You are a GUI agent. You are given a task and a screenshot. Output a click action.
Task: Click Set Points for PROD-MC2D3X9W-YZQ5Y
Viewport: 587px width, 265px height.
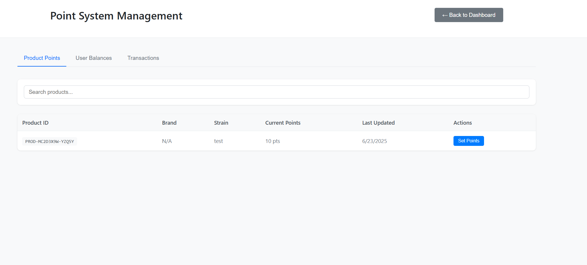coord(469,141)
